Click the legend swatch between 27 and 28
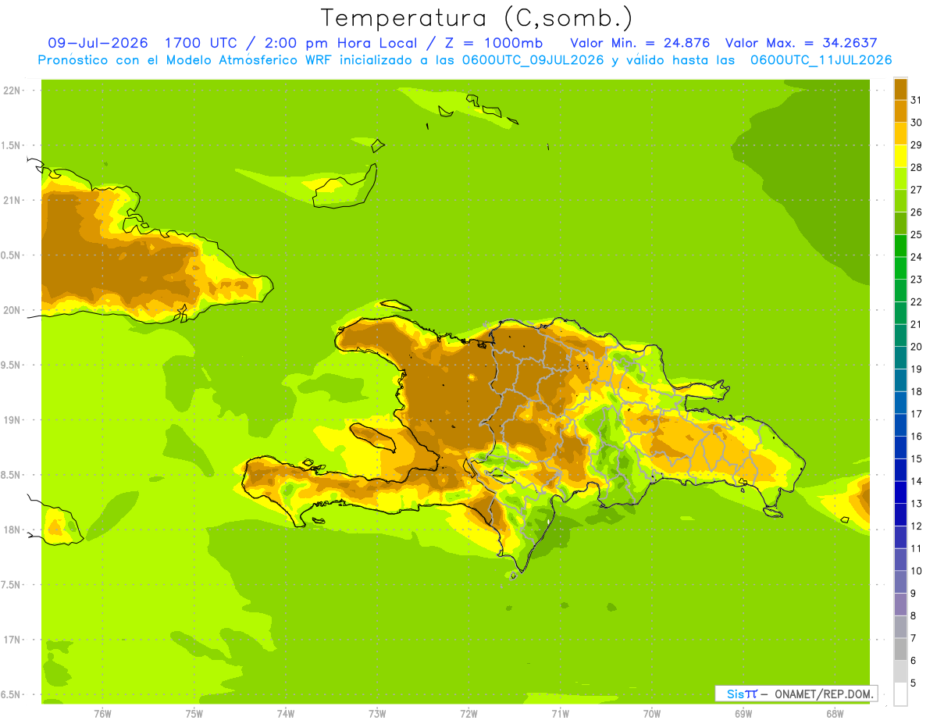Image resolution: width=937 pixels, height=724 pixels. 900,178
